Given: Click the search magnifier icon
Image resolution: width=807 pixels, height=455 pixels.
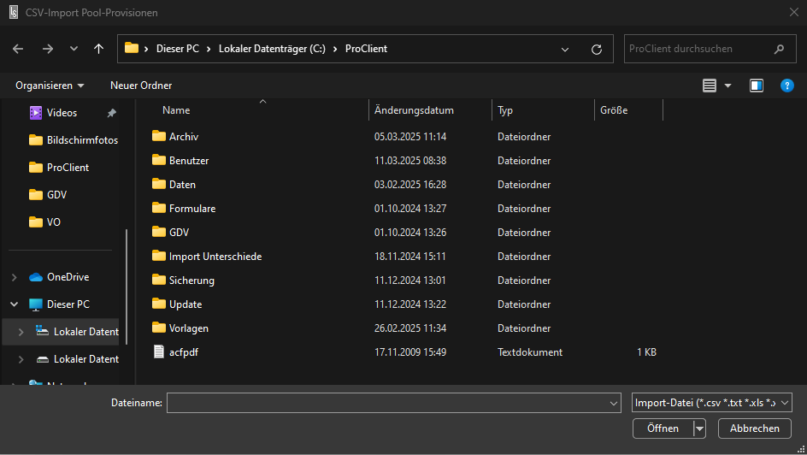Looking at the screenshot, I should 778,49.
